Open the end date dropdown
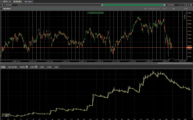 tap(173, 5)
